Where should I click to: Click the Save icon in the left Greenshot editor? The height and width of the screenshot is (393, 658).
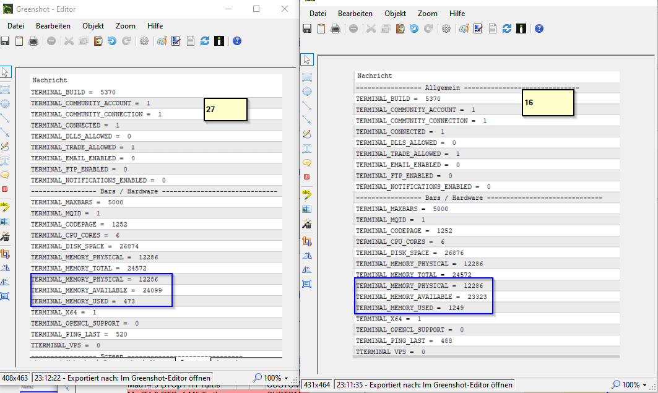(5, 41)
